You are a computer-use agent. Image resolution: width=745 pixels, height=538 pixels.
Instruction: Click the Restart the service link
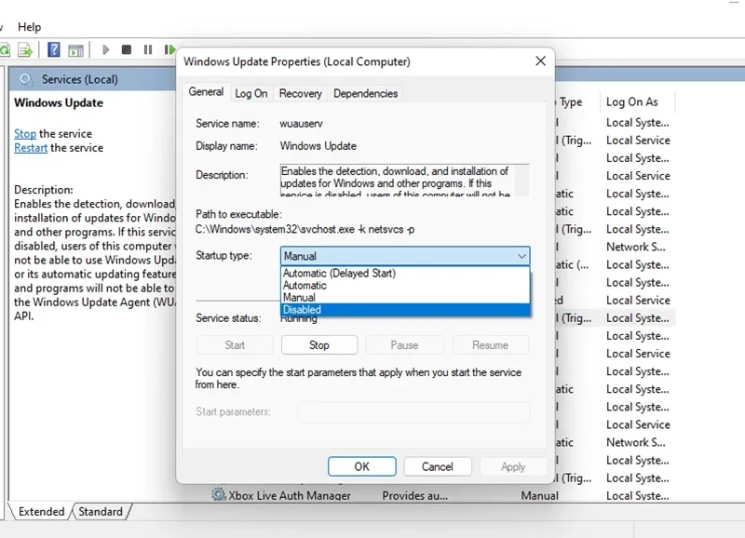point(31,148)
